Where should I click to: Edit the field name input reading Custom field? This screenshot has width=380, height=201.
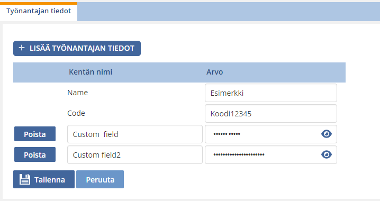tap(135, 134)
